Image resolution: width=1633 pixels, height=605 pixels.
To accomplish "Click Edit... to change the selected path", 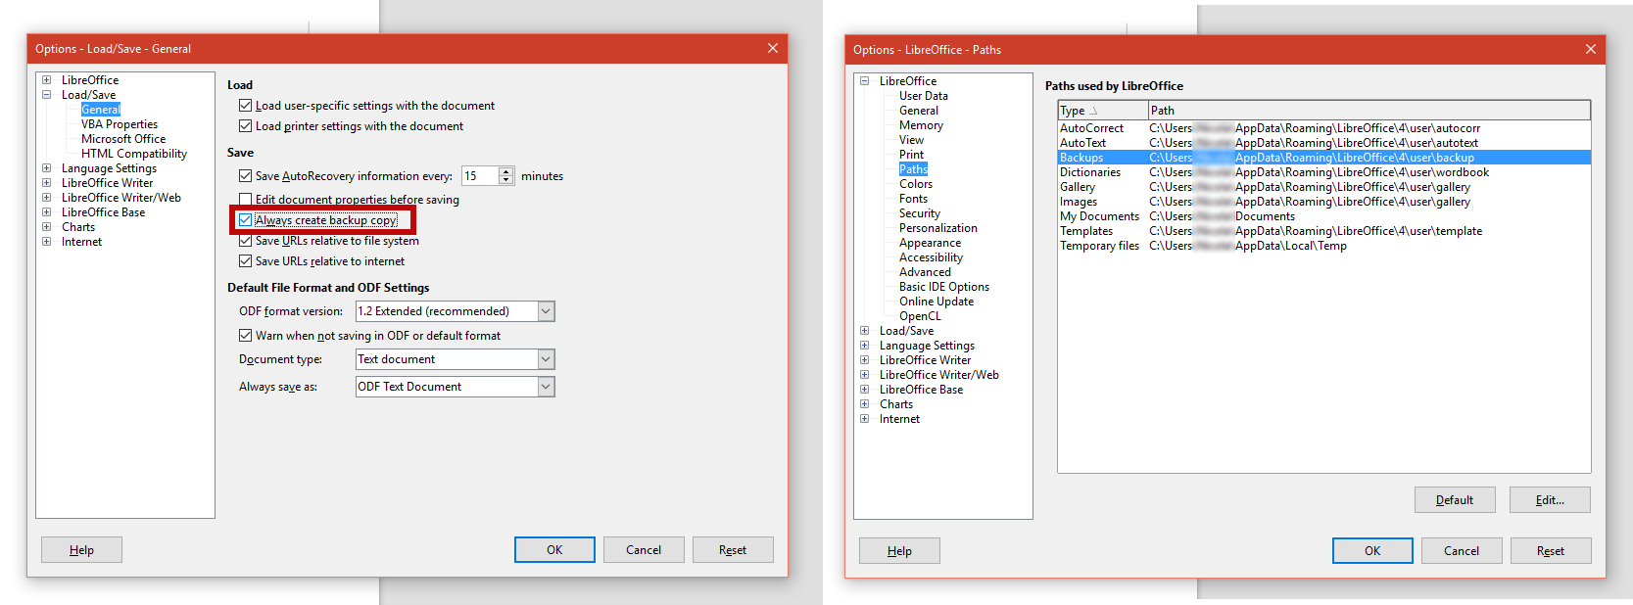I will coord(1550,500).
